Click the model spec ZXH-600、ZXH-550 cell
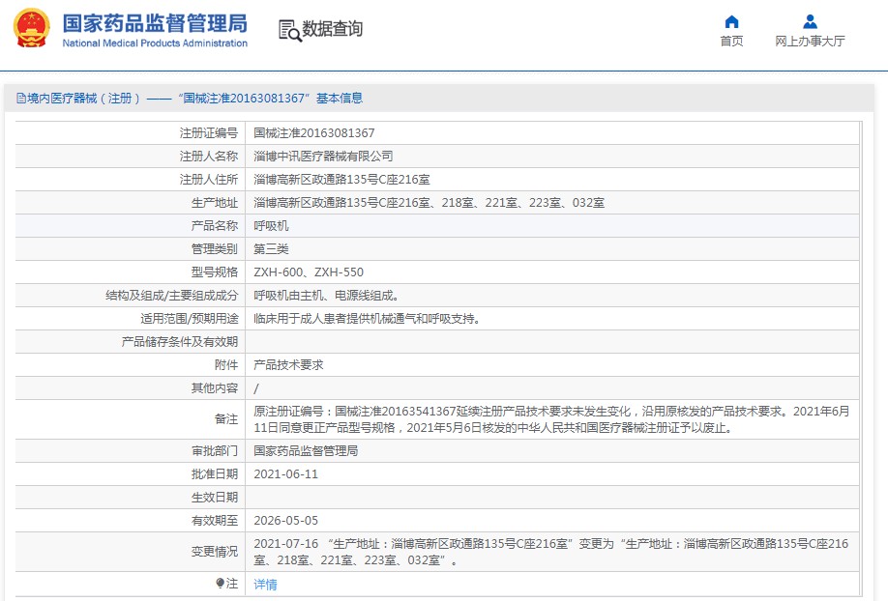Image resolution: width=888 pixels, height=601 pixels. pyautogui.click(x=309, y=272)
